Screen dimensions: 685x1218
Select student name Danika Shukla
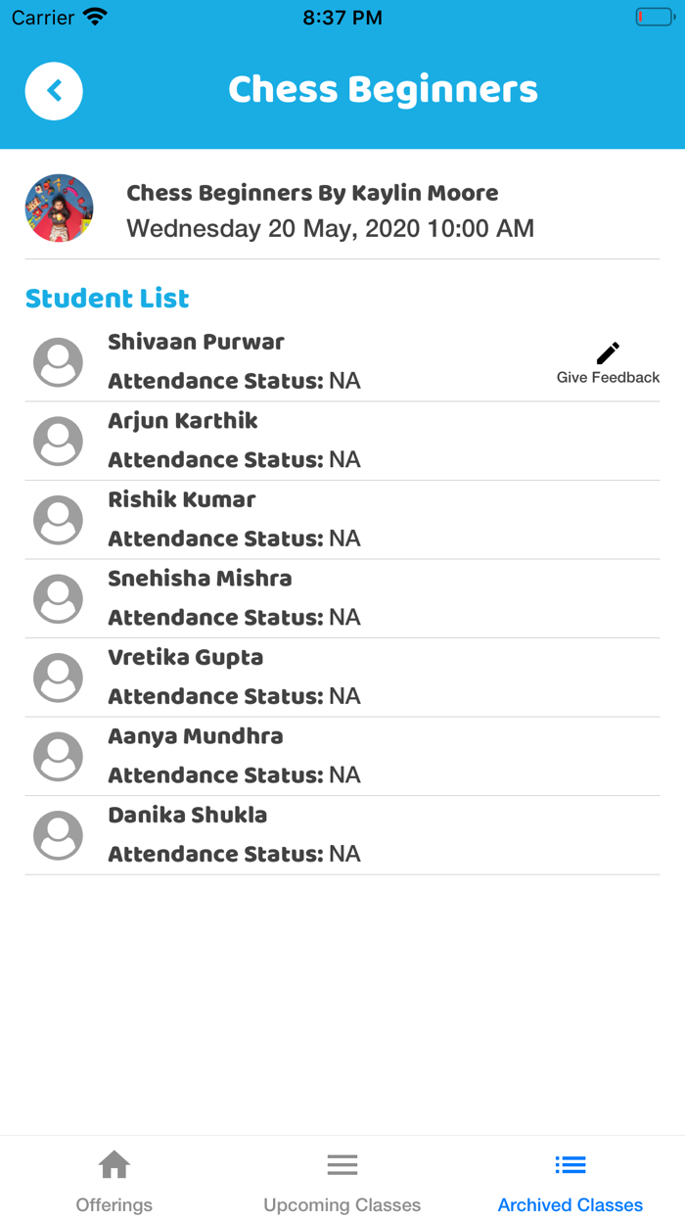pyautogui.click(x=188, y=815)
